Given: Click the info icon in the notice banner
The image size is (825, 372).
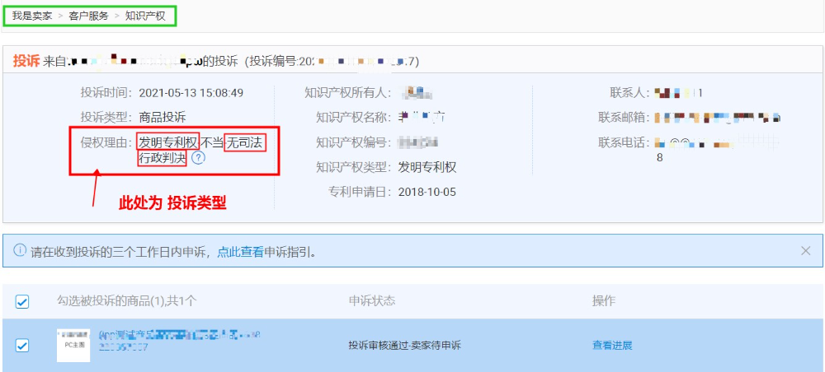Looking at the screenshot, I should (20, 251).
